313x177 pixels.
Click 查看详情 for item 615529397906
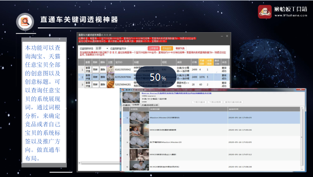[88, 77]
